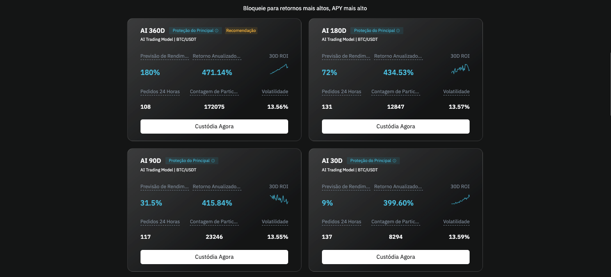Click the 30D ROI sparkline on AI 180D card

pyautogui.click(x=461, y=69)
